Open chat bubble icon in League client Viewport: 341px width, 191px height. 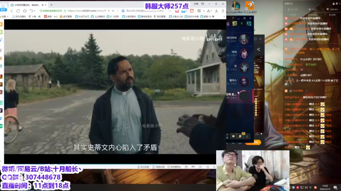click(233, 136)
